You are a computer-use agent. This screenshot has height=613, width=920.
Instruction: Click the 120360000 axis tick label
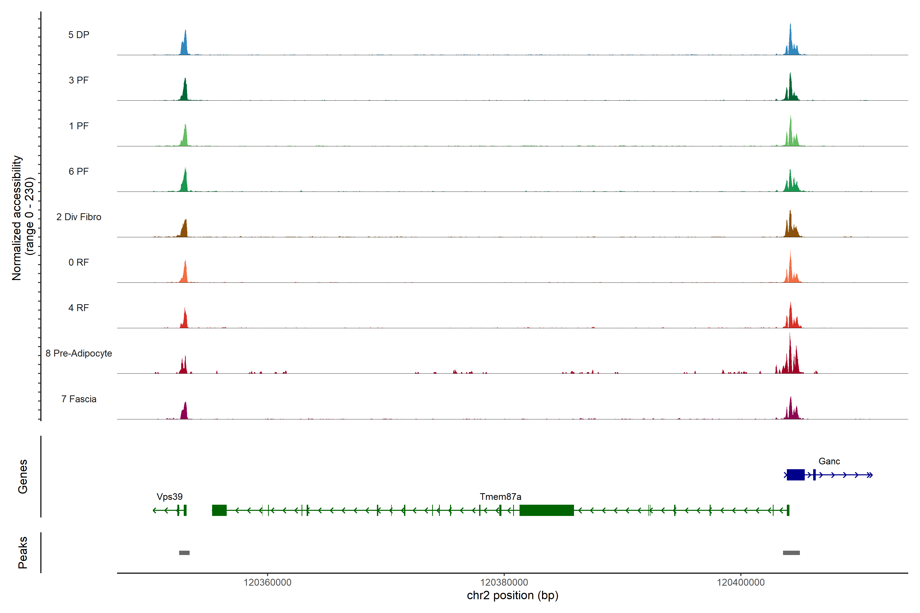[268, 583]
